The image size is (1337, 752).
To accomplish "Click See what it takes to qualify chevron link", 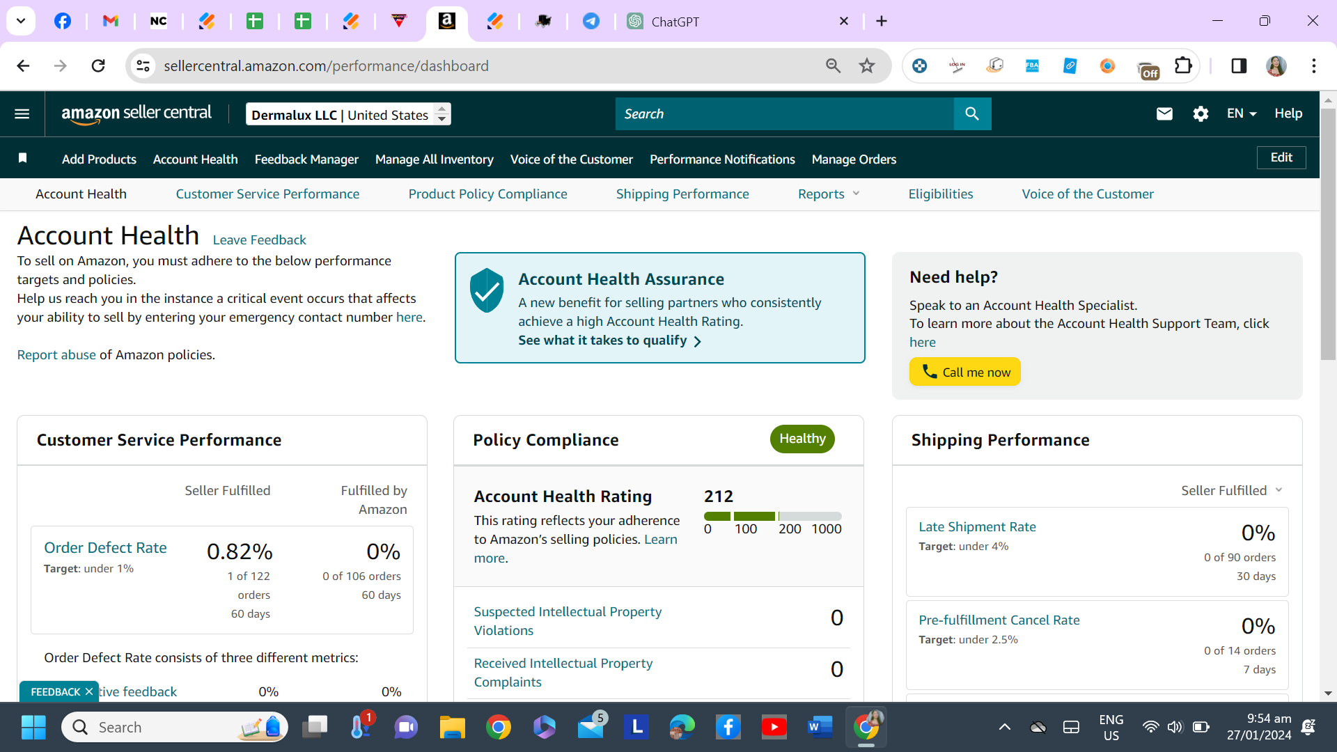I will (609, 340).
